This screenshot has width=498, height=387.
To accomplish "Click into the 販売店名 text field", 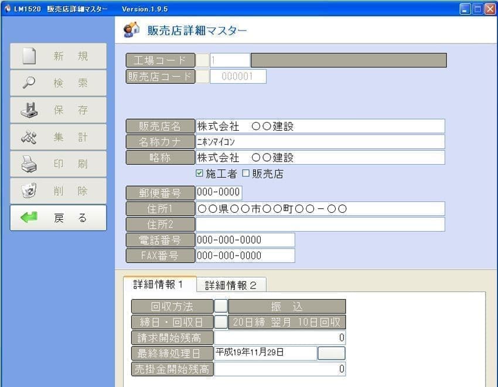I will (x=320, y=126).
